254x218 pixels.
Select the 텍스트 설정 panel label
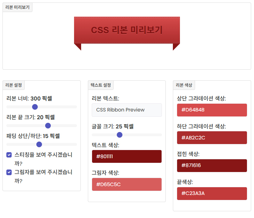101,85
